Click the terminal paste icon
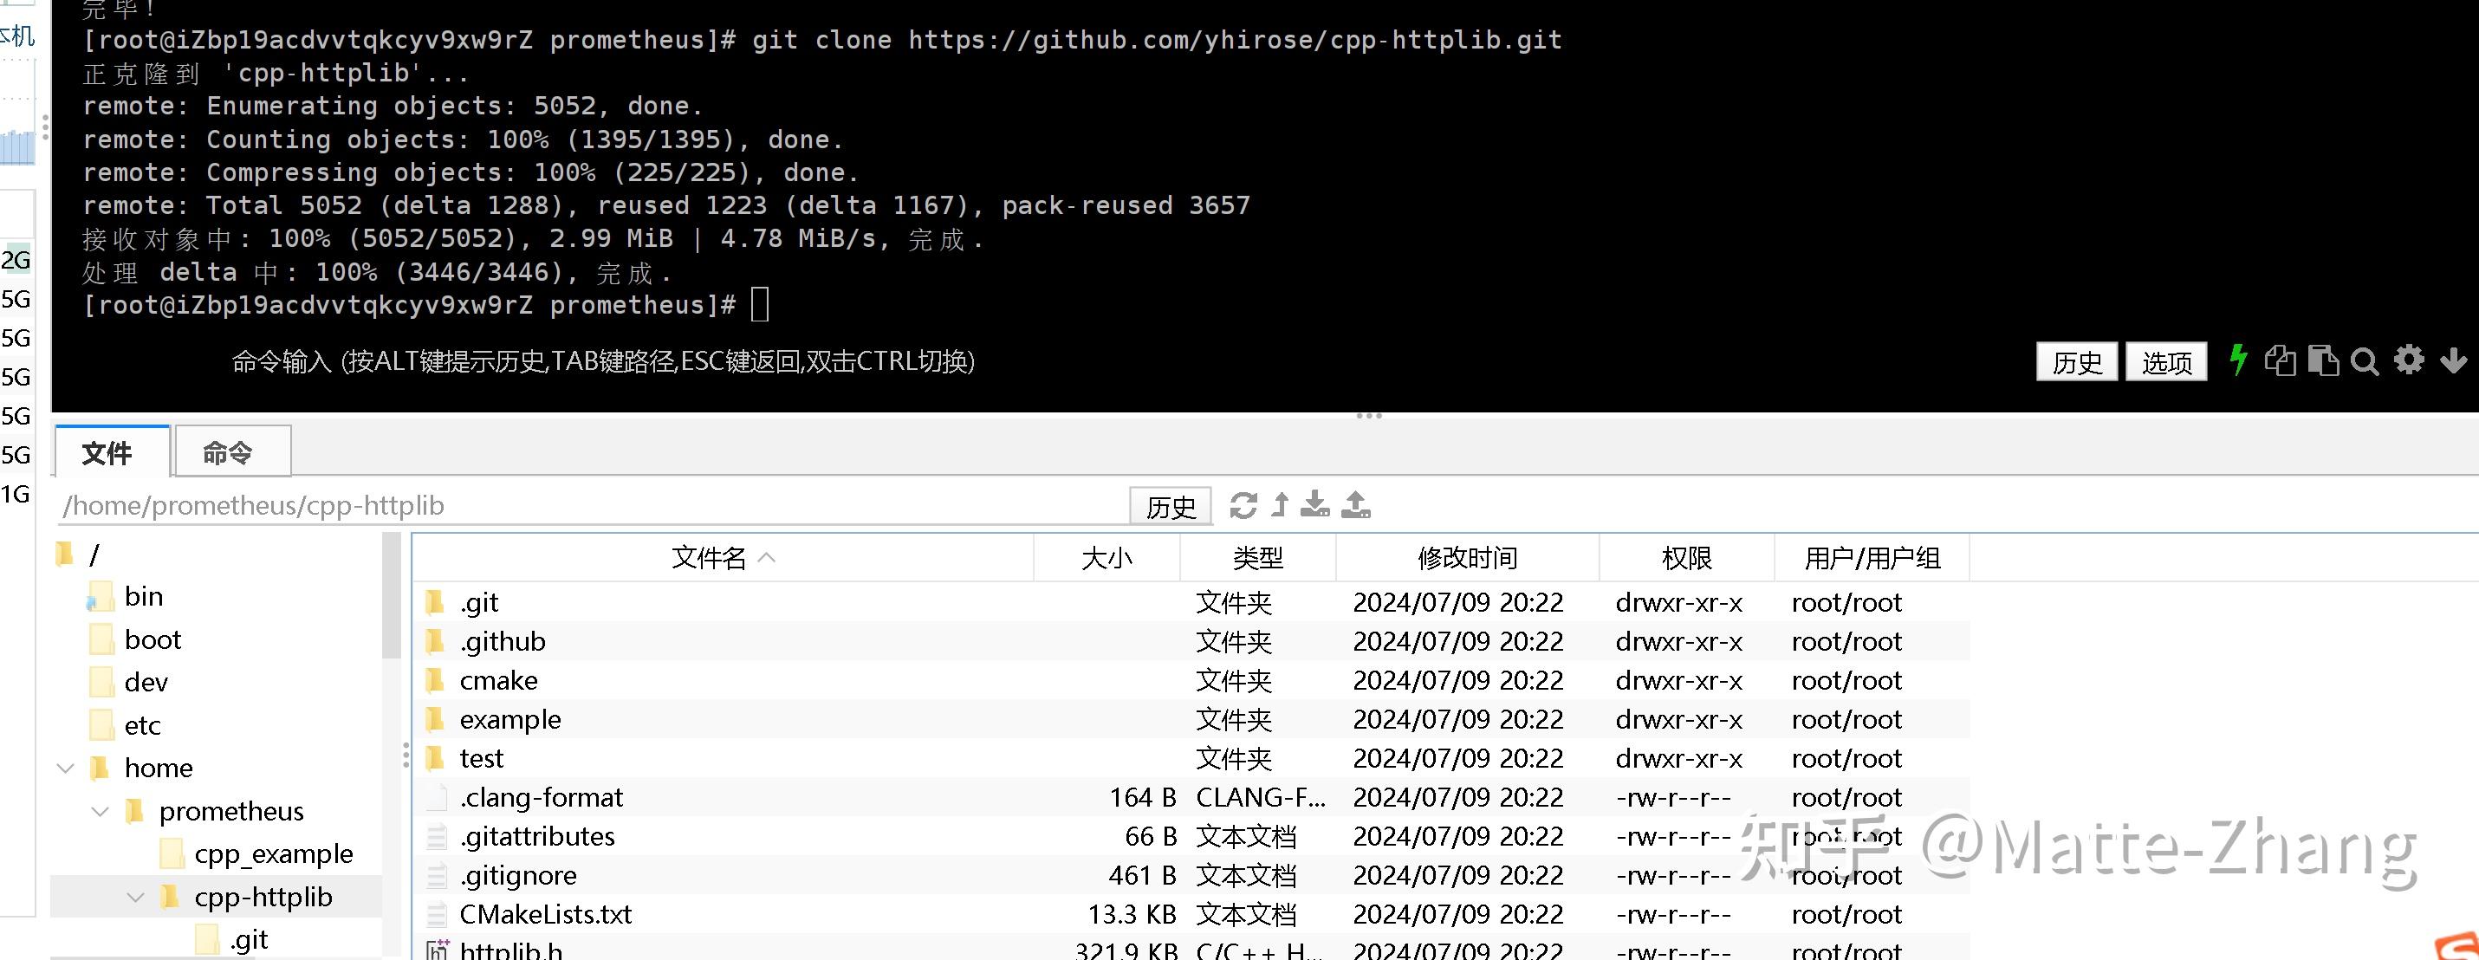The height and width of the screenshot is (960, 2479). (x=2323, y=360)
